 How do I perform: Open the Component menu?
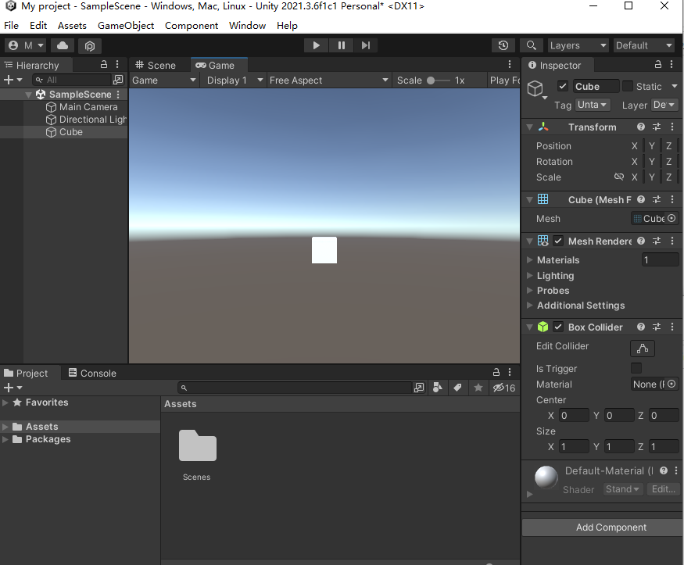(x=192, y=26)
